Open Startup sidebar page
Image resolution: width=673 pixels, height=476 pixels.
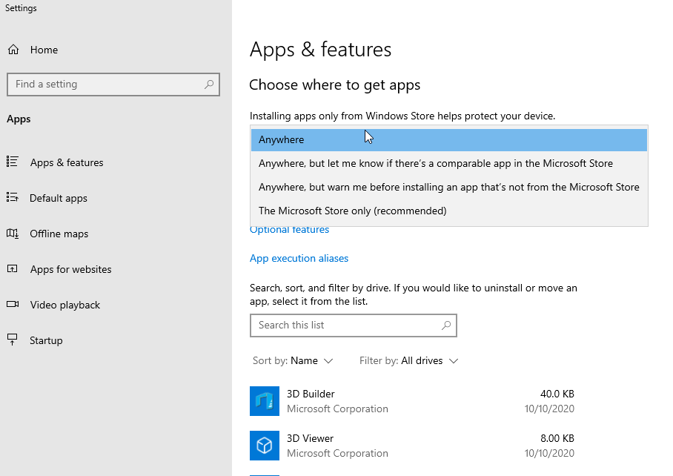[46, 341]
